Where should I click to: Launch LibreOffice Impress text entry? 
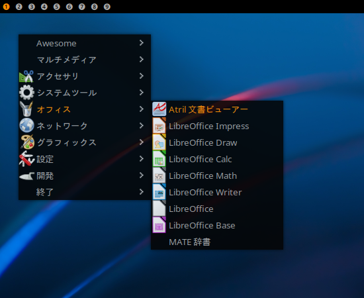(x=209, y=126)
